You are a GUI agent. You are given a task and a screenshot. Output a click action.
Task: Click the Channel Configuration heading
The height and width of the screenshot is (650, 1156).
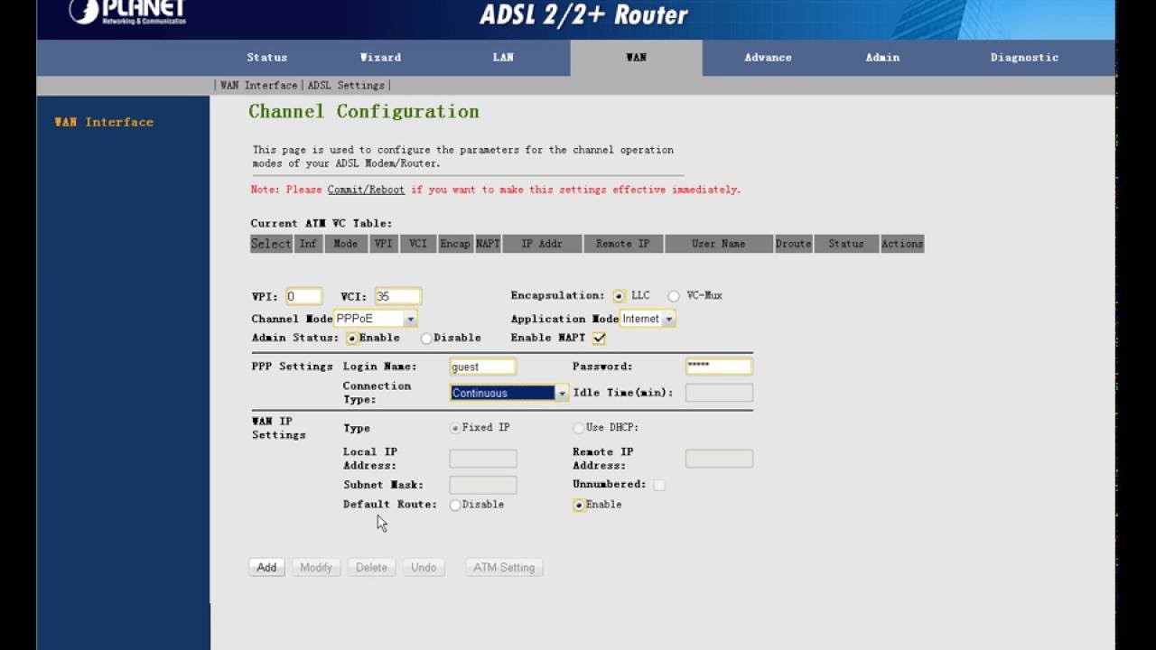pyautogui.click(x=364, y=112)
